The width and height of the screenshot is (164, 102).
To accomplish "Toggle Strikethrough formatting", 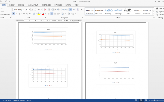I will tap(24, 14).
